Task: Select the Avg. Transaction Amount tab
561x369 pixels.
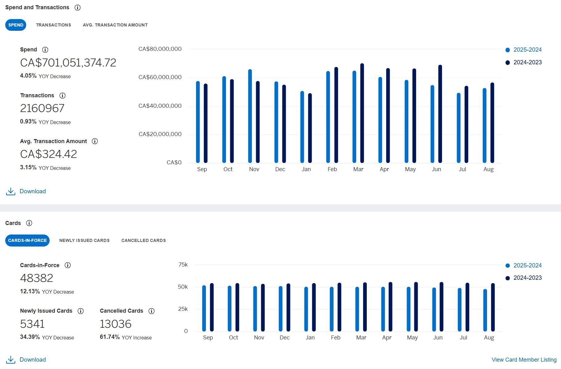Action: tap(115, 25)
